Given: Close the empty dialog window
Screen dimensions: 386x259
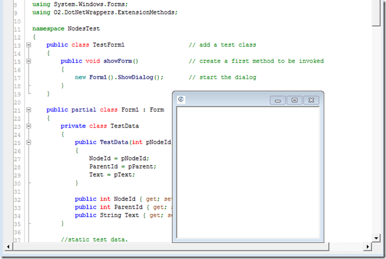Looking at the screenshot, I should click(311, 100).
